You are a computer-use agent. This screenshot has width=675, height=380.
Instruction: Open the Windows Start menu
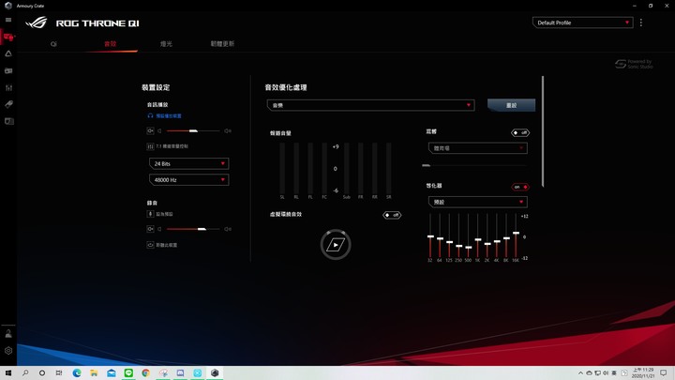(8, 372)
